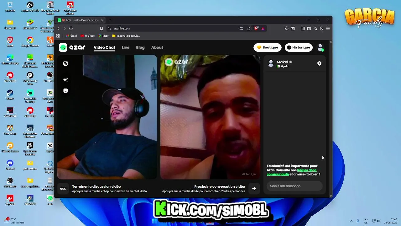
Task: Switch to the Video Chat tab
Action: (104, 47)
